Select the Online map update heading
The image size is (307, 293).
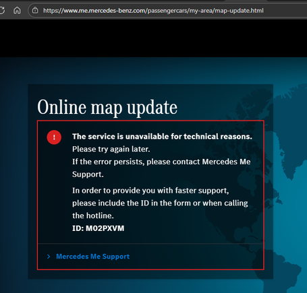click(107, 108)
